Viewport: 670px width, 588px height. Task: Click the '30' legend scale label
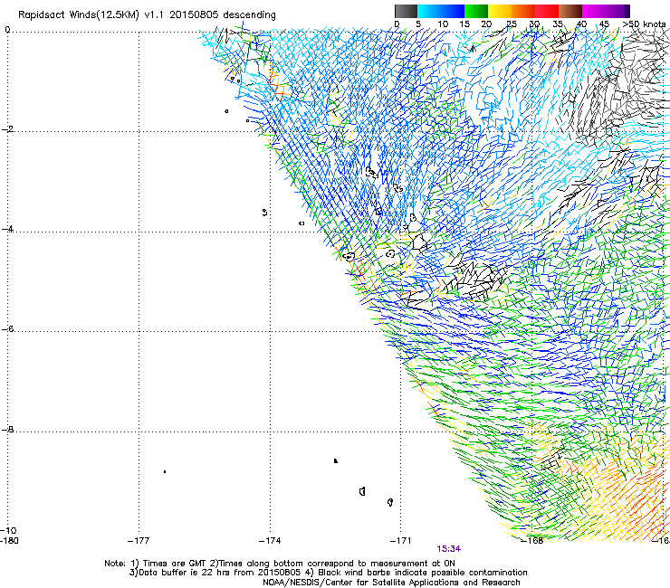pyautogui.click(x=534, y=24)
